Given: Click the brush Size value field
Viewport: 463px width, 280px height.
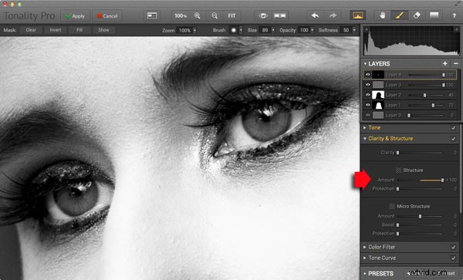Looking at the screenshot, I should pos(265,30).
